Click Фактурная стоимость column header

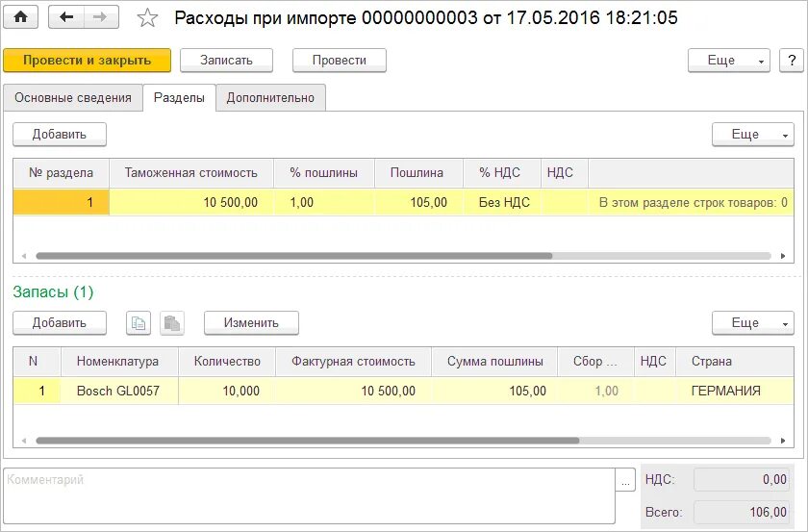353,362
